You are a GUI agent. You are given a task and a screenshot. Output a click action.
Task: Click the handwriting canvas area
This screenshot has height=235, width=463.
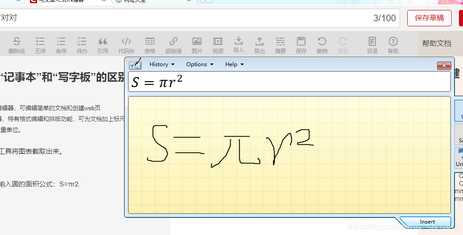289,155
